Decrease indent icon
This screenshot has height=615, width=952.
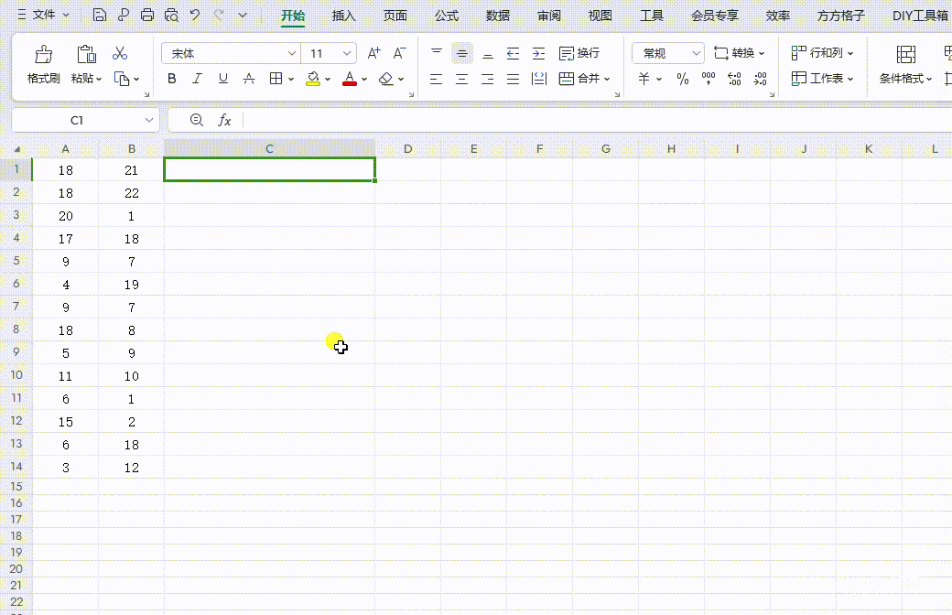point(513,53)
